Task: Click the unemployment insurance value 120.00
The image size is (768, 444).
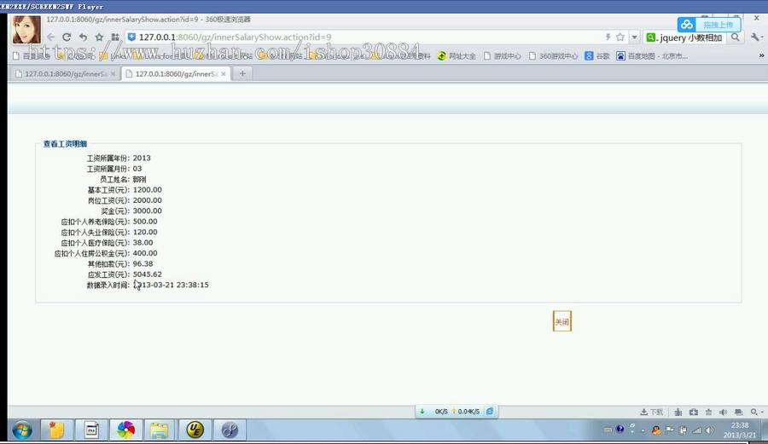Action: (145, 233)
